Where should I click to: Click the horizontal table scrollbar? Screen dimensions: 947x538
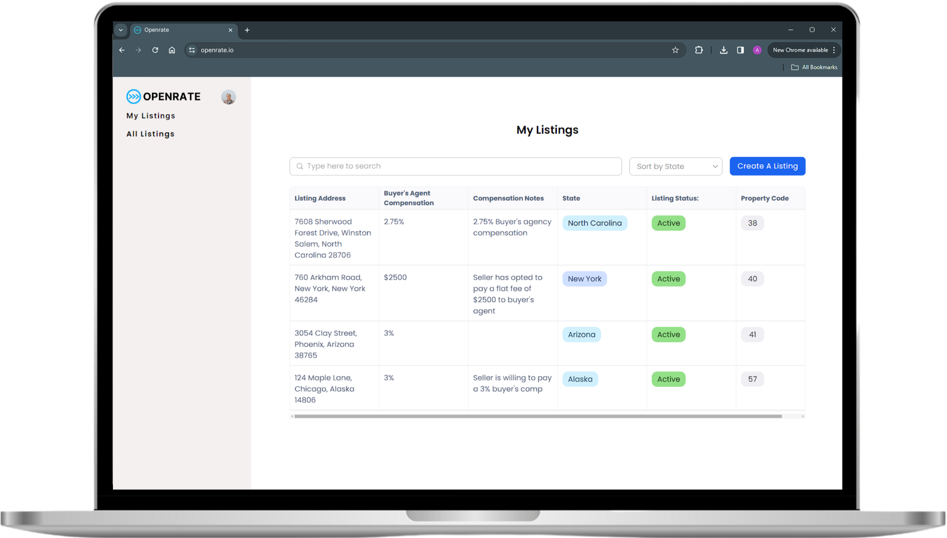tap(537, 416)
